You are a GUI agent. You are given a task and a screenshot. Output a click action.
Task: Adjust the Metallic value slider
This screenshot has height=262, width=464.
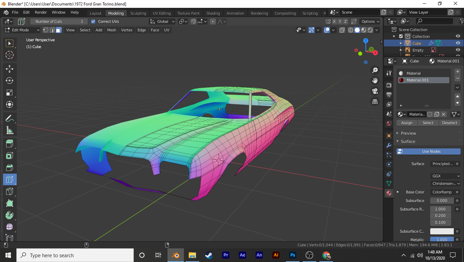tap(442, 239)
